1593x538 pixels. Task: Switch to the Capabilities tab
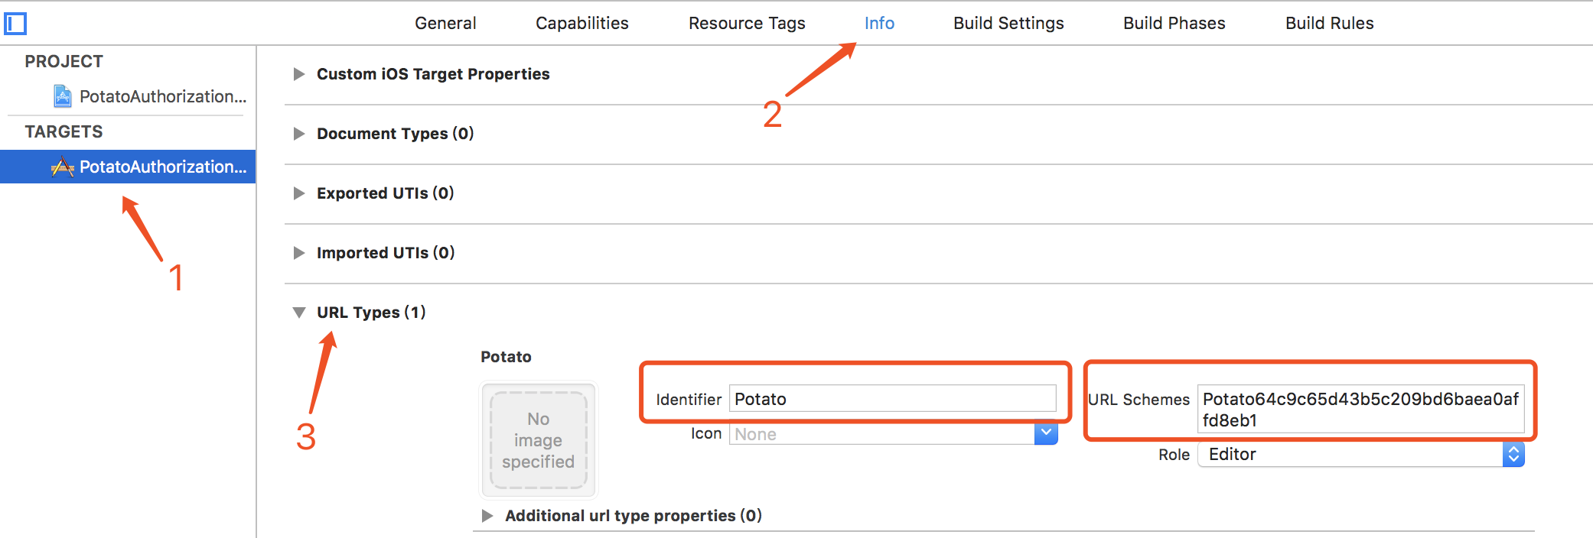click(x=581, y=24)
